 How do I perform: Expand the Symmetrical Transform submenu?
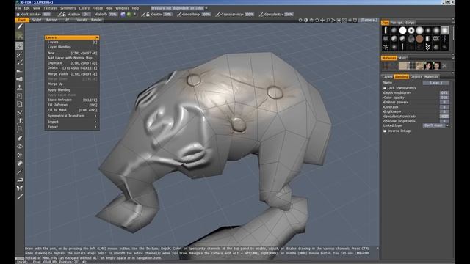(x=72, y=116)
